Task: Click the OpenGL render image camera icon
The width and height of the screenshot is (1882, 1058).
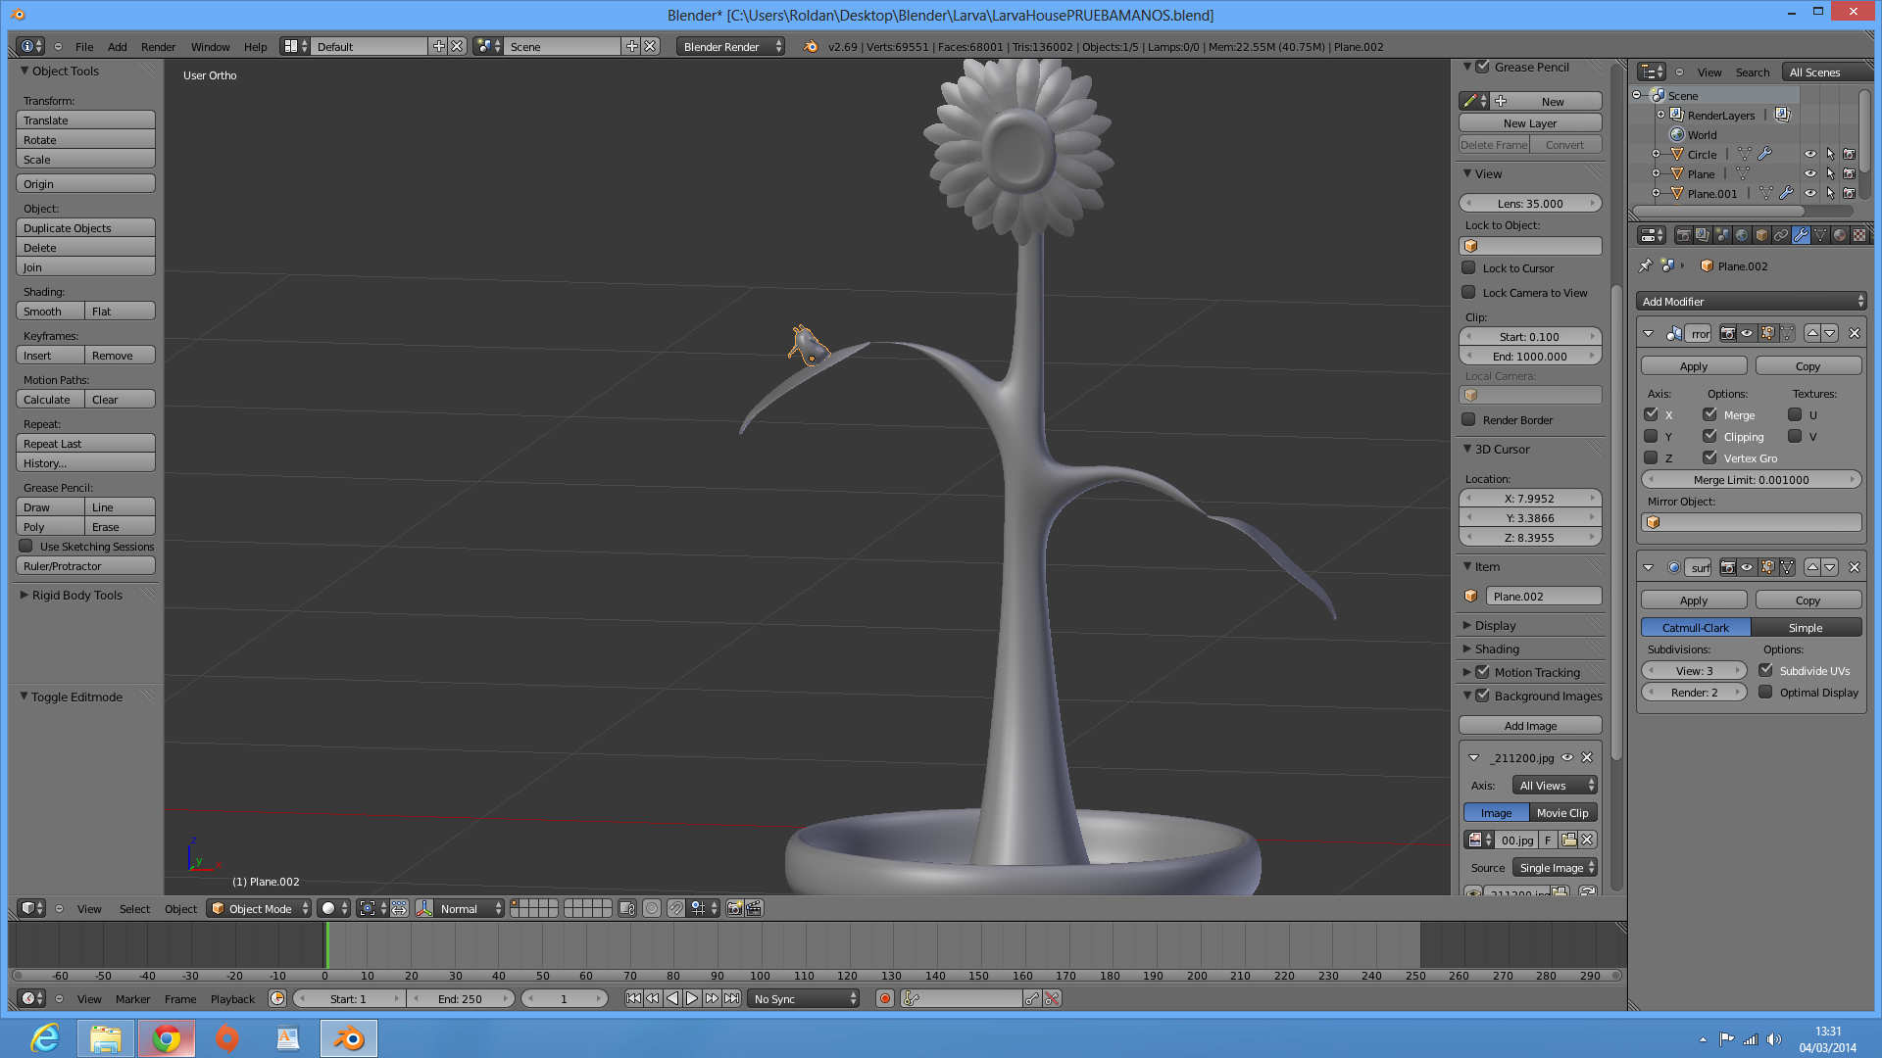Action: pyautogui.click(x=734, y=909)
